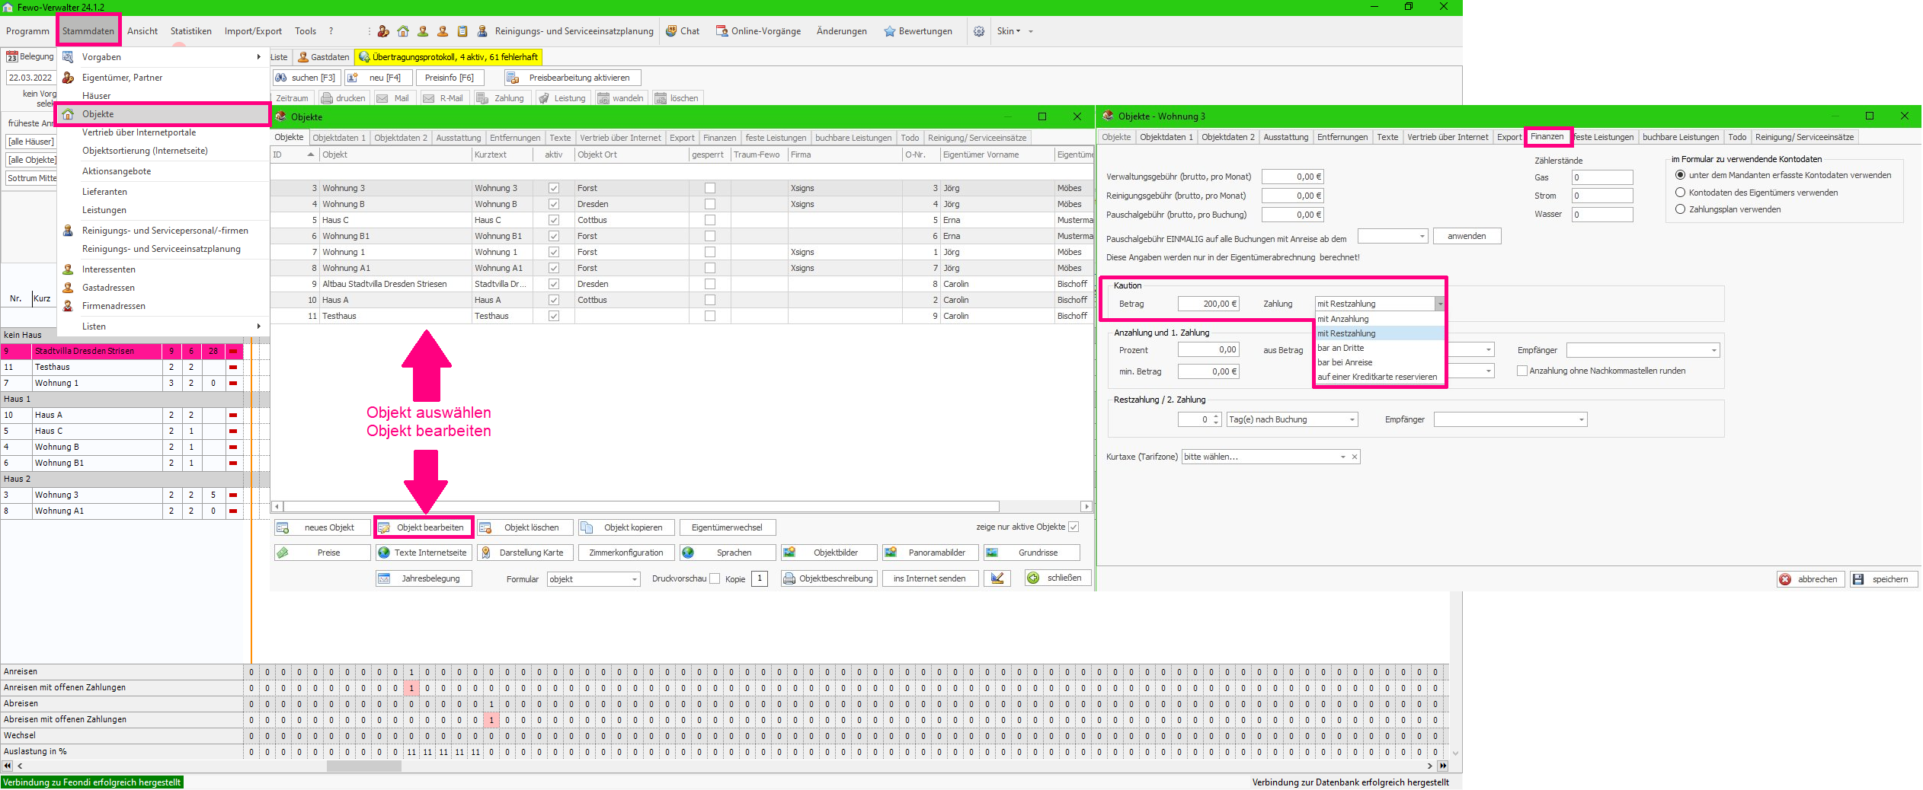
Task: Toggle aktiv checkbox for Testhaus row
Action: tap(554, 316)
